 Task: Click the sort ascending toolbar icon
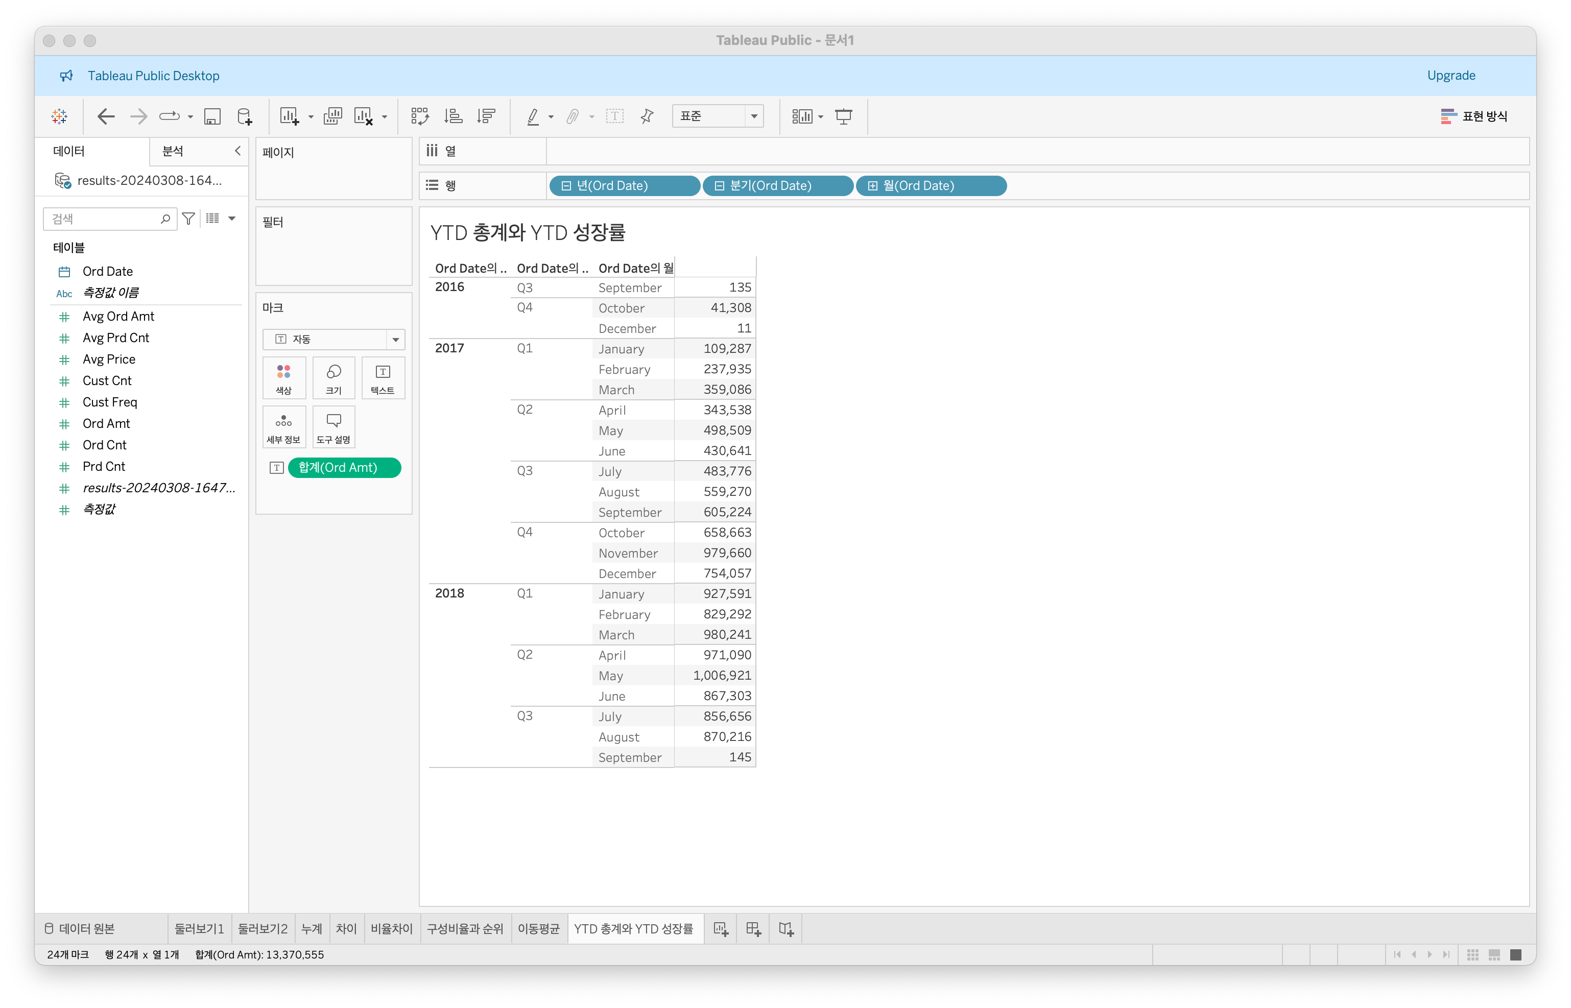453,116
